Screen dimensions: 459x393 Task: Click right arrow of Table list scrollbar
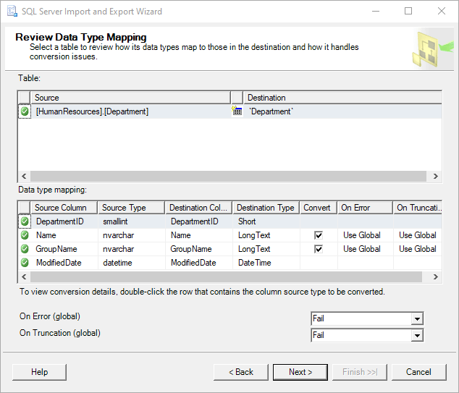point(435,176)
